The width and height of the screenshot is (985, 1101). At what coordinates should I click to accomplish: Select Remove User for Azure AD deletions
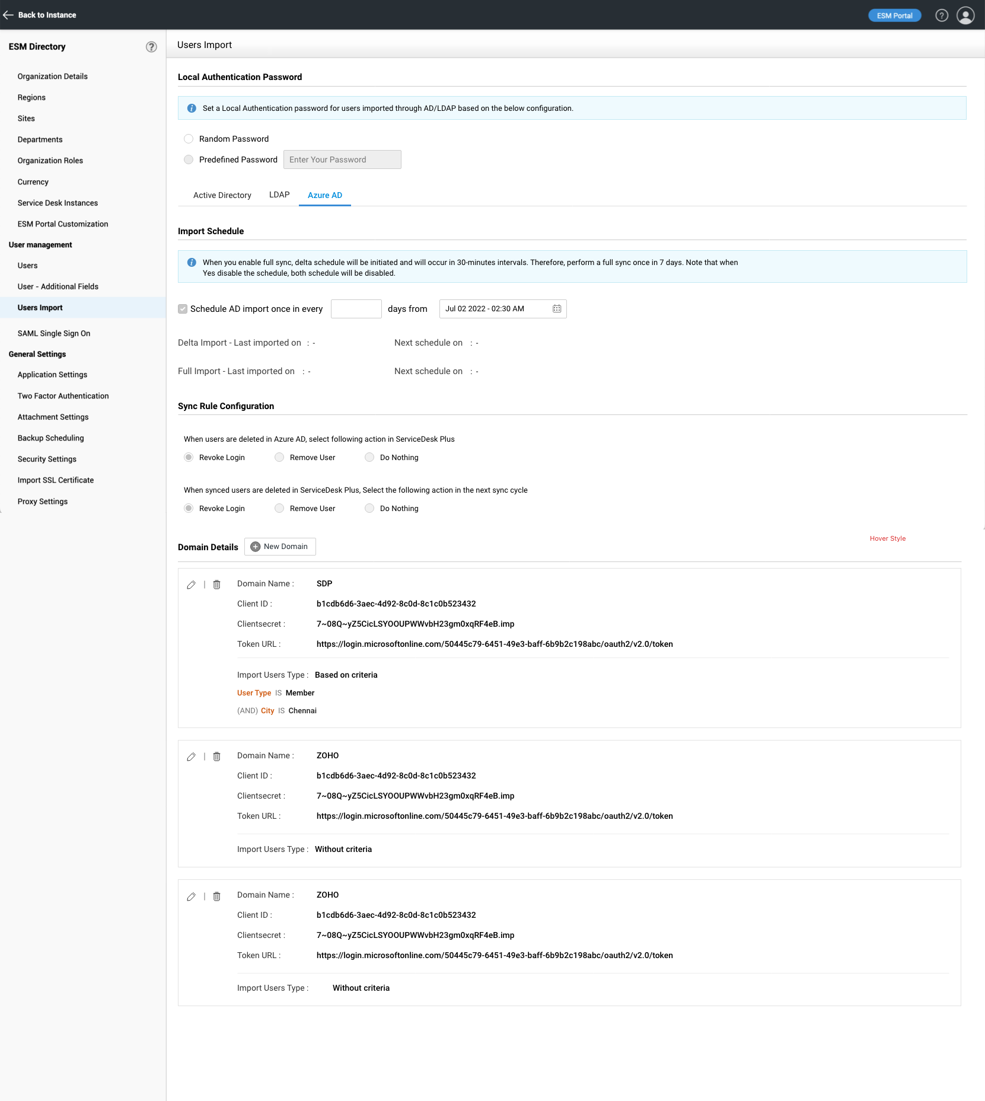click(279, 457)
